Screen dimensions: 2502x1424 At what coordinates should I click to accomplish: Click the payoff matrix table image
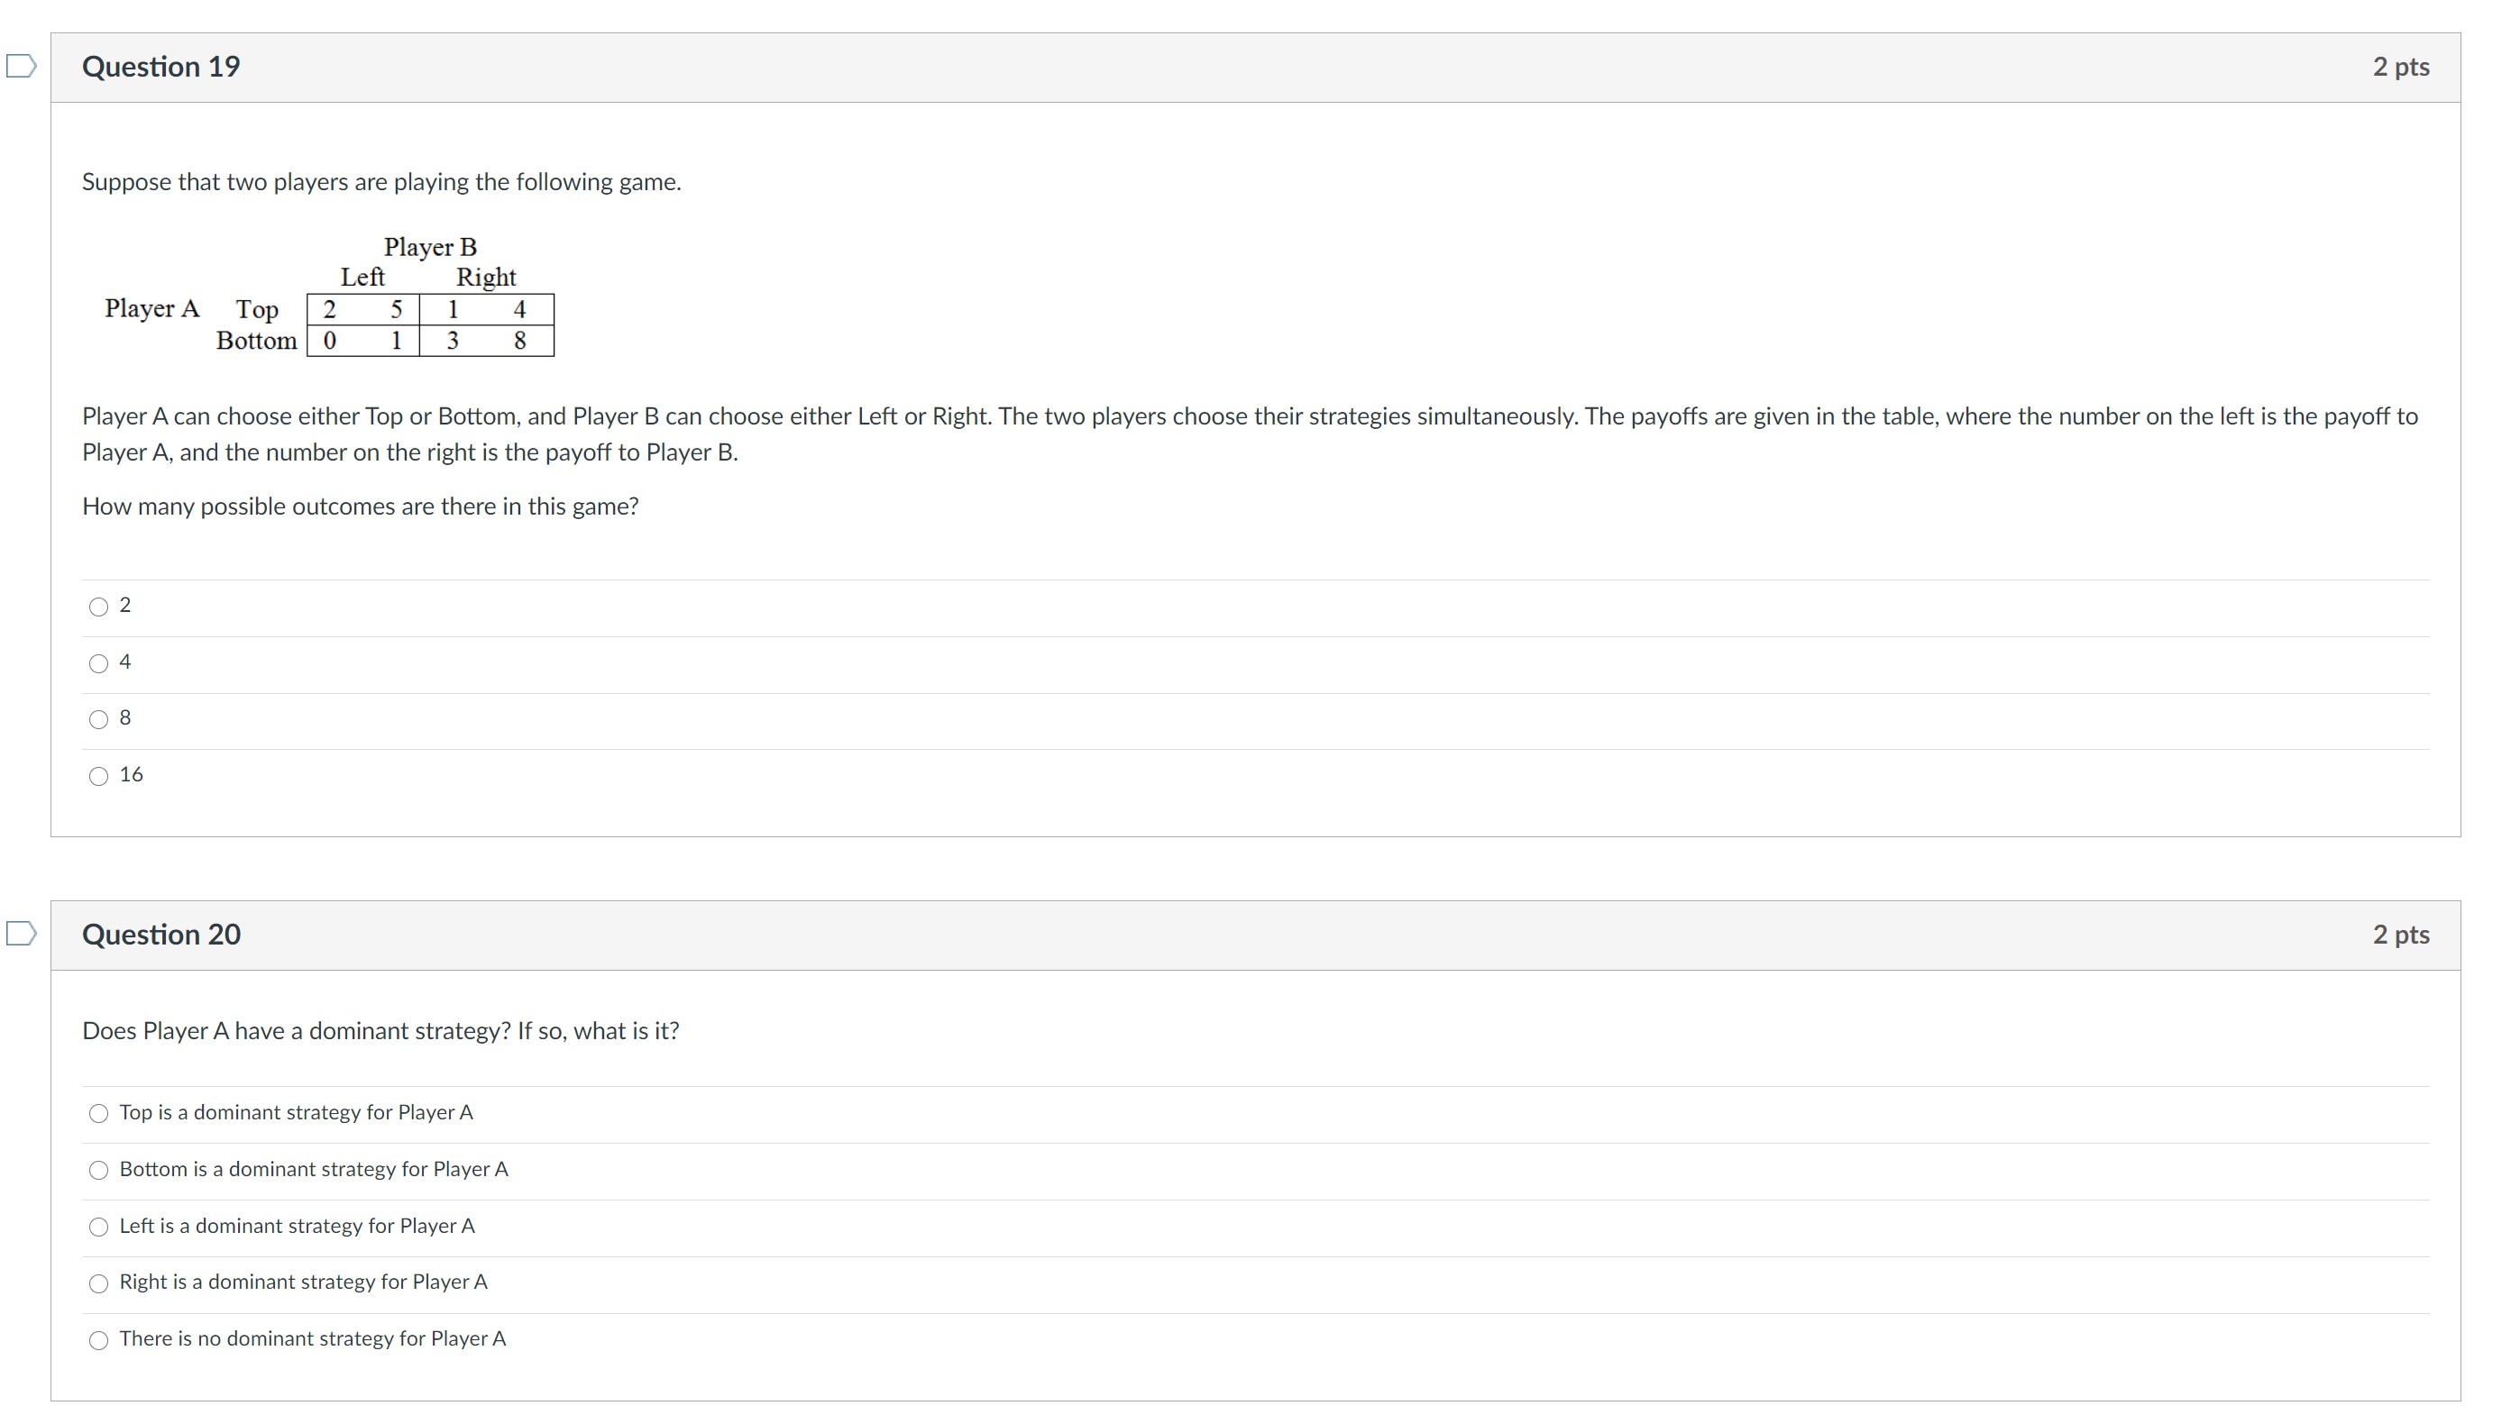pyautogui.click(x=429, y=324)
